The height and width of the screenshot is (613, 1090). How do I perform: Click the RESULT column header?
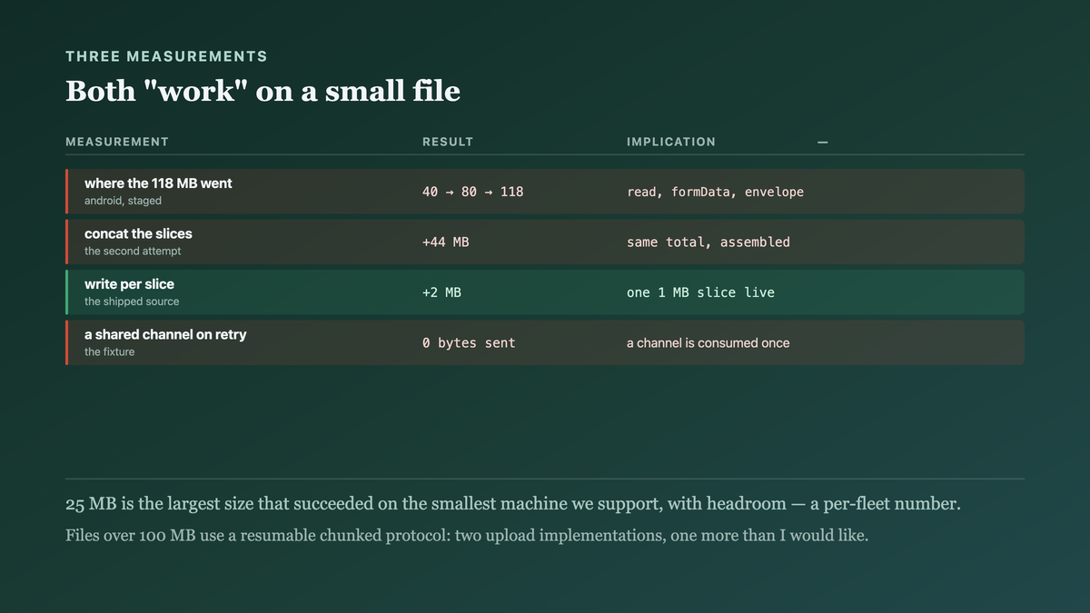tap(448, 142)
